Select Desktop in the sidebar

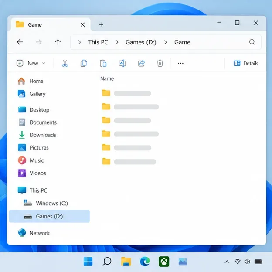pos(34,110)
